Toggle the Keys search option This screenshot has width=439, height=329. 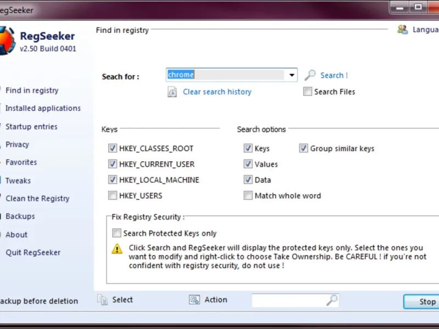(x=248, y=148)
